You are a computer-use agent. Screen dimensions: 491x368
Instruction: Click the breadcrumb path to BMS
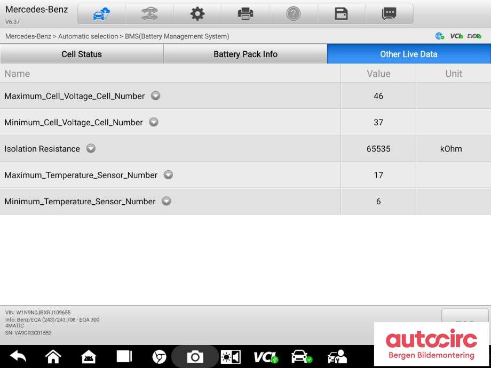[117, 36]
